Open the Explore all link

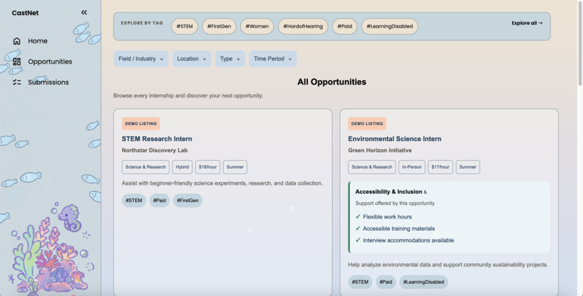point(527,23)
